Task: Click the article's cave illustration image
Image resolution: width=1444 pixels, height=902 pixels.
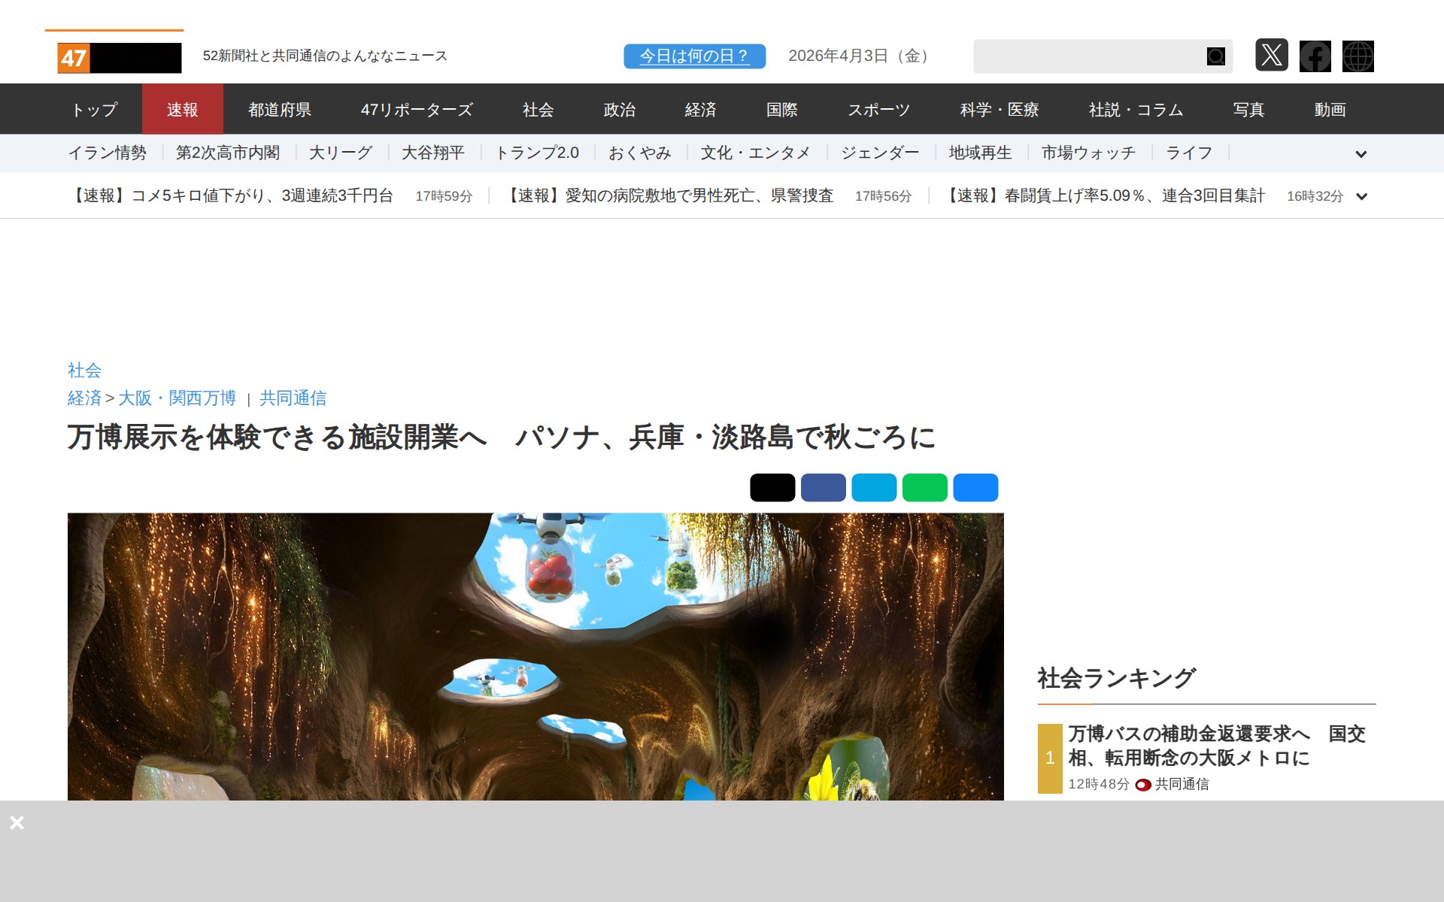Action: coord(535,655)
